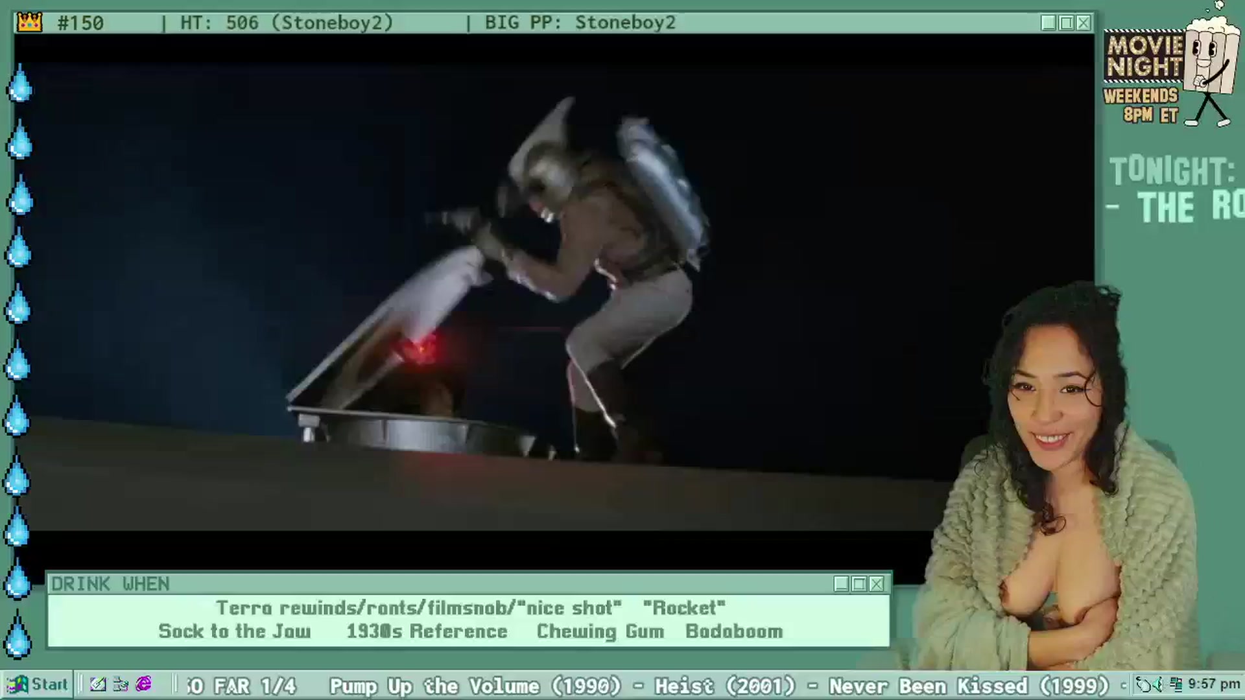Image resolution: width=1245 pixels, height=700 pixels.
Task: Click the crown icon in the title bar
Action: coord(29,23)
